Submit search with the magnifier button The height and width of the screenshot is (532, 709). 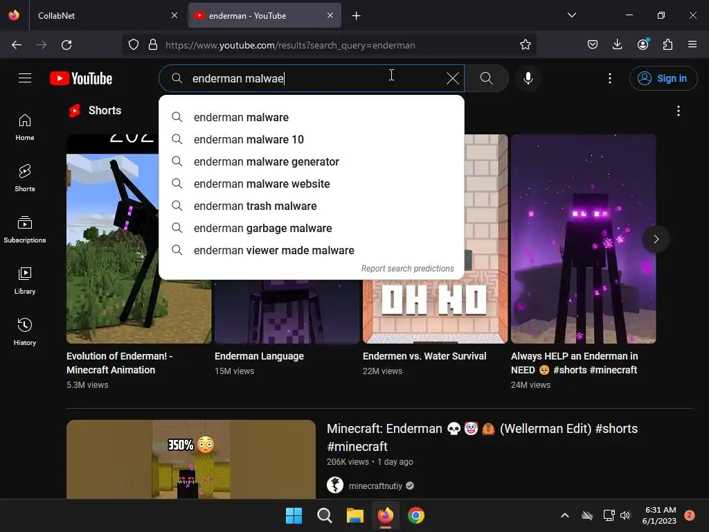(487, 78)
